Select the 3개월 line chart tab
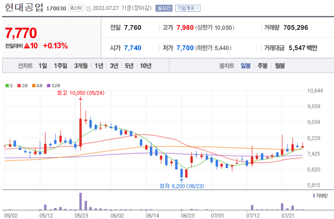The image size is (334, 219). click(x=81, y=66)
